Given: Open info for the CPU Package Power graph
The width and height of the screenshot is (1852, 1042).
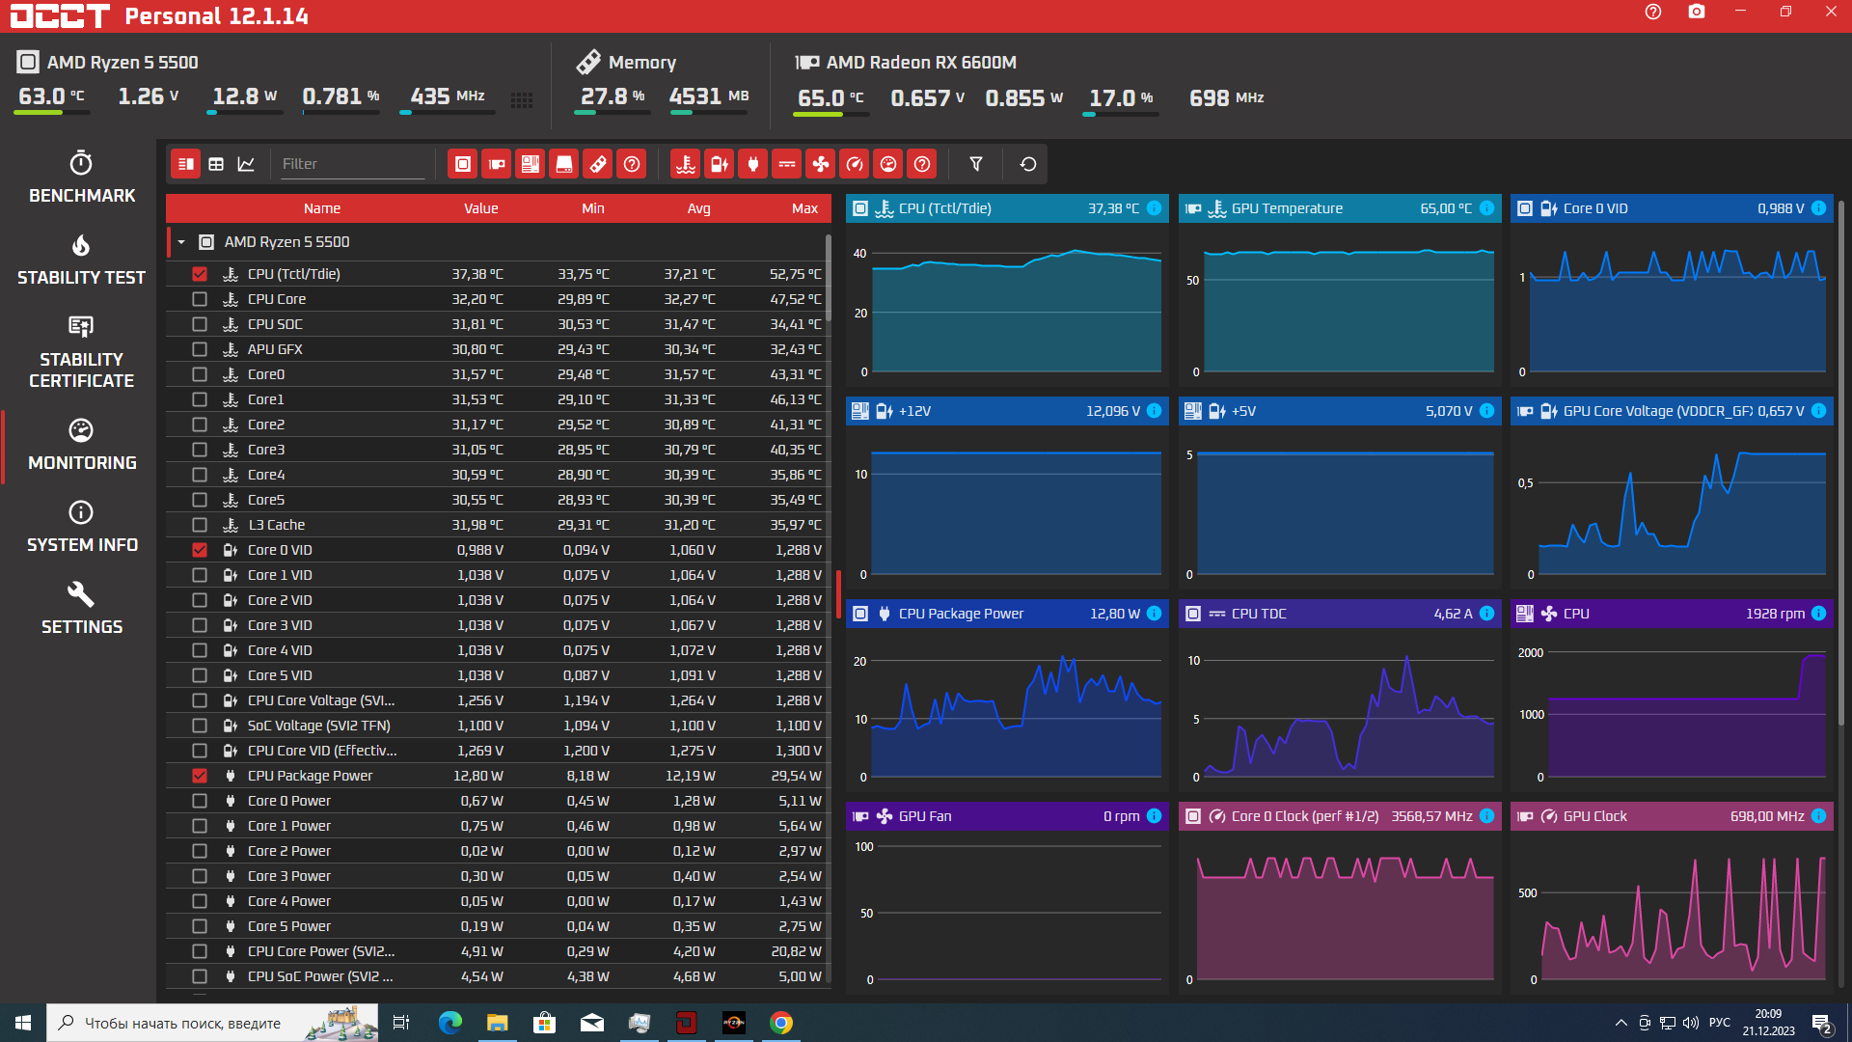Looking at the screenshot, I should [1154, 614].
